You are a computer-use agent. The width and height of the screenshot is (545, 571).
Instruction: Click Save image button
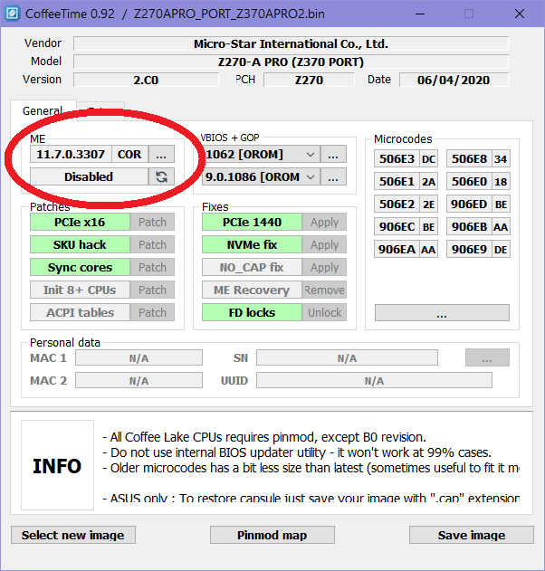(x=472, y=535)
